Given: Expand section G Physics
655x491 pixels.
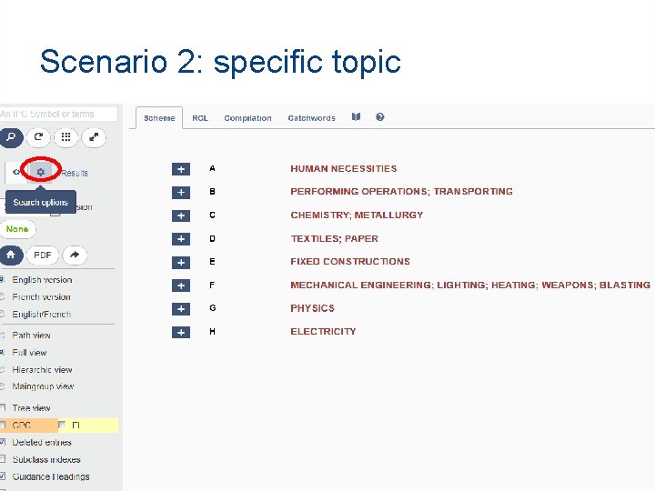Looking at the screenshot, I should 181,309.
